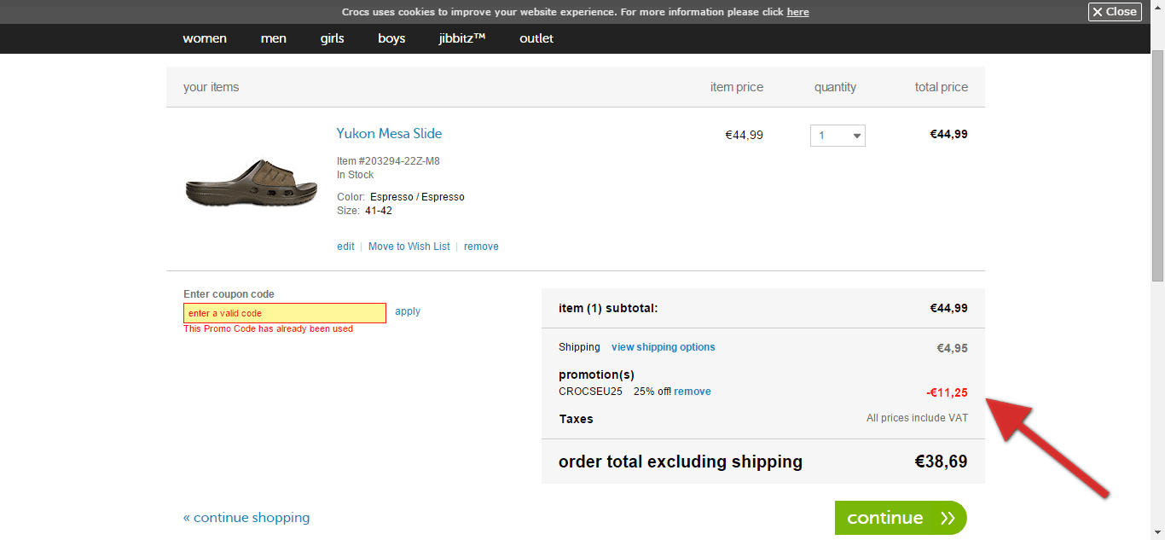Click the discount amount -€11,25
The width and height of the screenshot is (1165, 540).
[x=947, y=392]
